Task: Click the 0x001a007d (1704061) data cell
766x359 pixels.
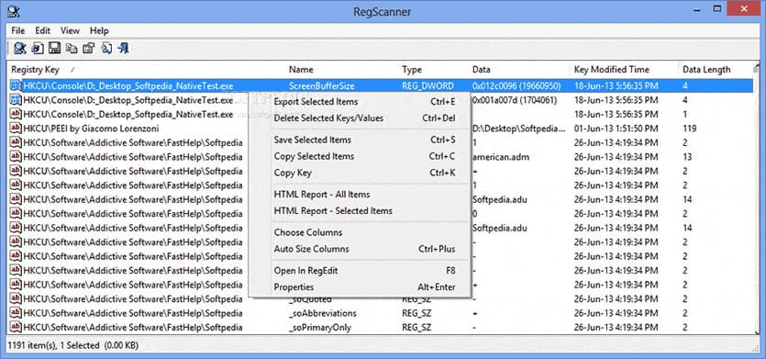Action: (515, 100)
